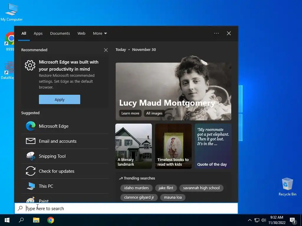Click the Apply button
Image resolution: width=302 pixels, height=226 pixels.
[x=60, y=99]
